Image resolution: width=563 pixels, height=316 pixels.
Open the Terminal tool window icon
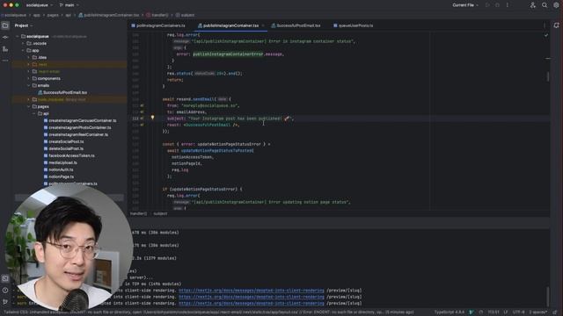5,278
